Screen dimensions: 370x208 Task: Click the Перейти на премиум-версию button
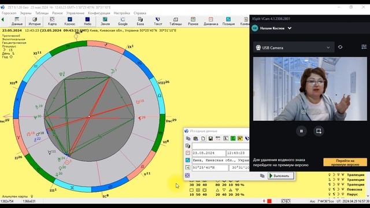[x=345, y=162]
